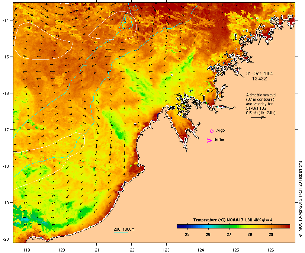Click the Altimetric sealevel label

pyautogui.click(x=261, y=95)
